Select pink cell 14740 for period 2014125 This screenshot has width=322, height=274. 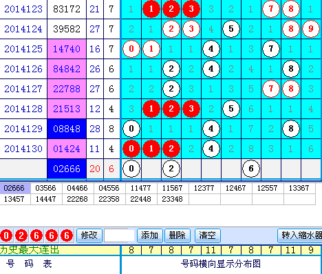(67, 49)
